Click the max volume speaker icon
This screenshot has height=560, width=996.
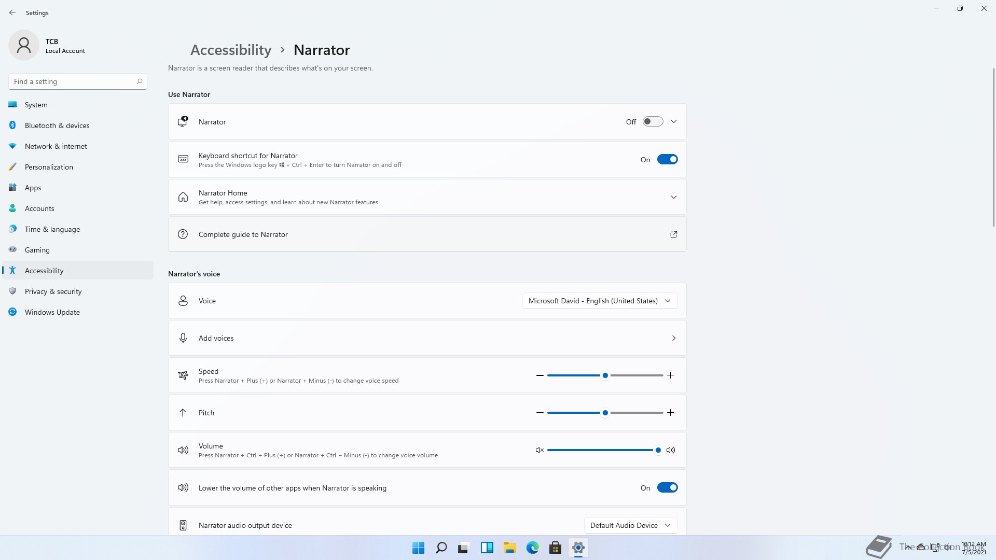click(671, 450)
